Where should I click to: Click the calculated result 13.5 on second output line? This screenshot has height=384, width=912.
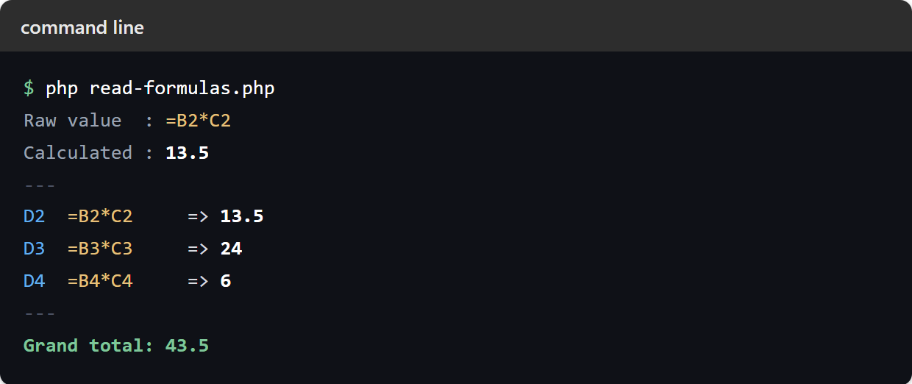[x=188, y=152]
